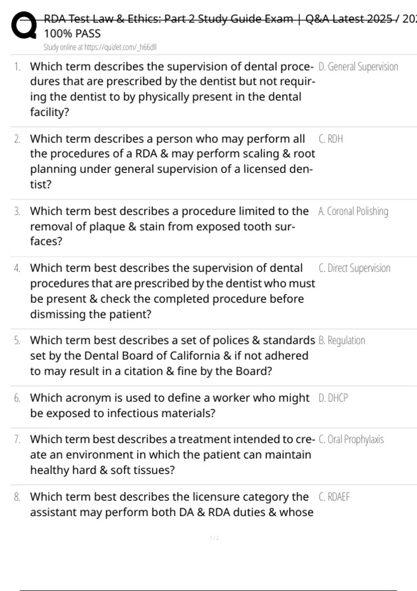Click the "100% PASS" subtitle text
Image resolution: width=417 pixels, height=591 pixels.
point(72,34)
